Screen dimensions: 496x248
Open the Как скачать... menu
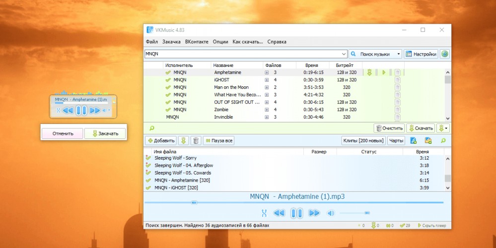[x=248, y=42]
